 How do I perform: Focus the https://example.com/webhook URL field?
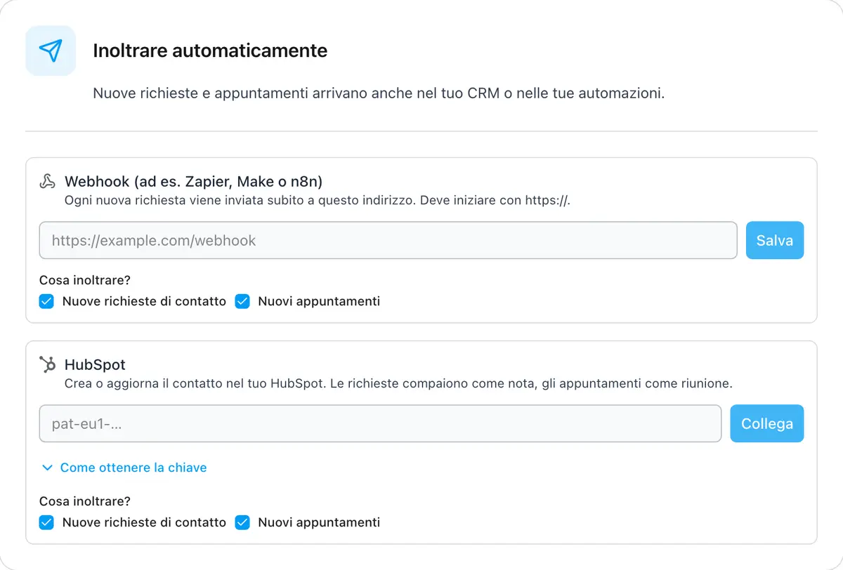[388, 241]
